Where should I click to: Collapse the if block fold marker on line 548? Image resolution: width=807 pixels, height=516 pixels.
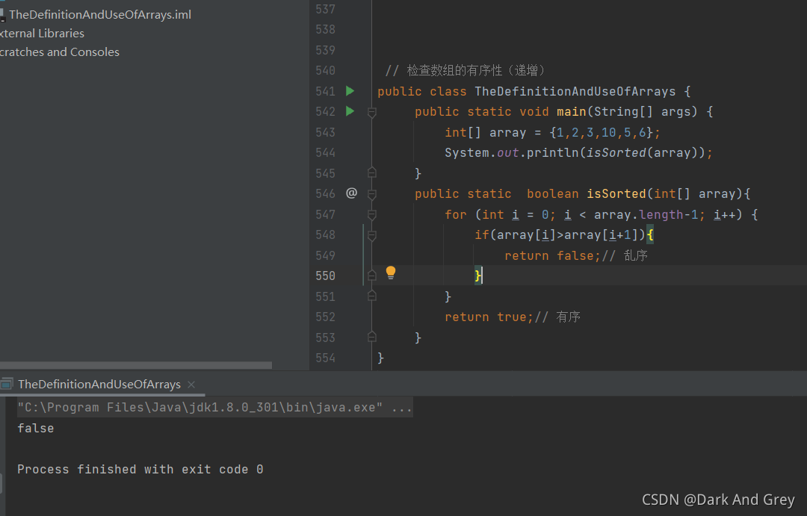pyautogui.click(x=372, y=235)
